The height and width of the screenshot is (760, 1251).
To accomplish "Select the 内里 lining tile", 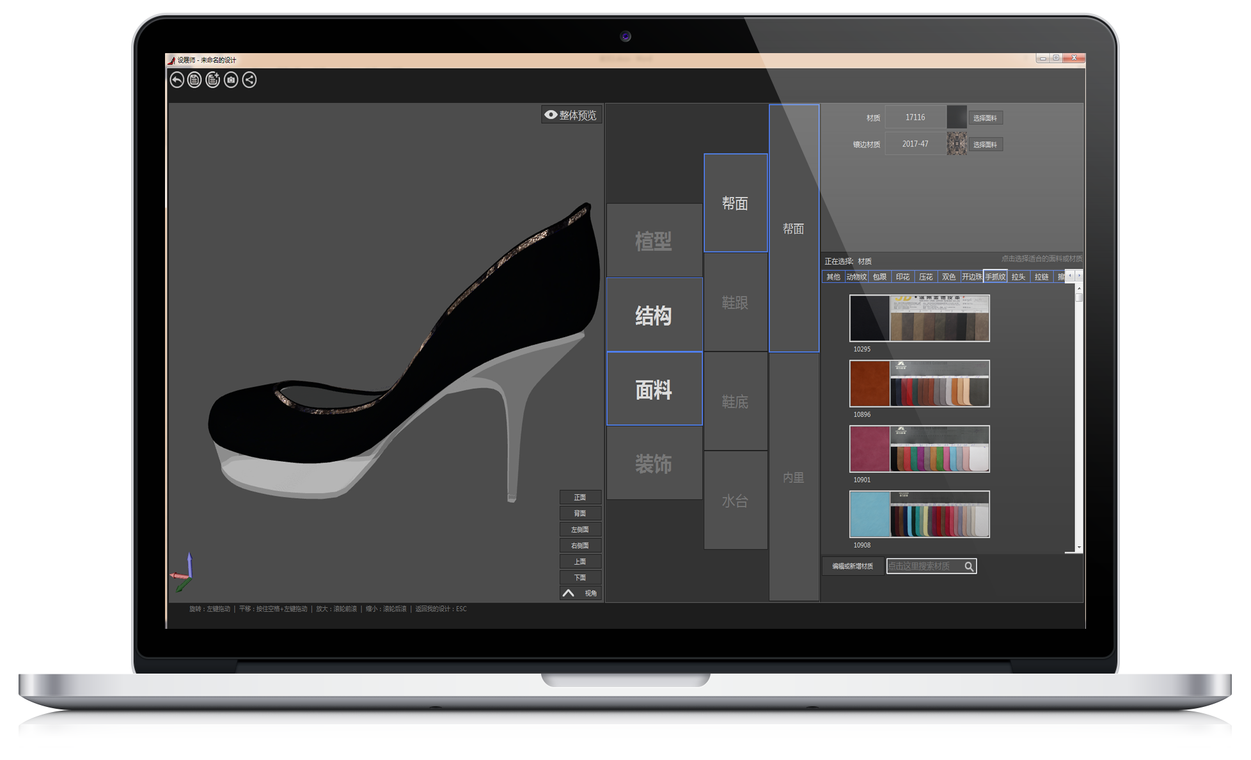I will point(794,477).
